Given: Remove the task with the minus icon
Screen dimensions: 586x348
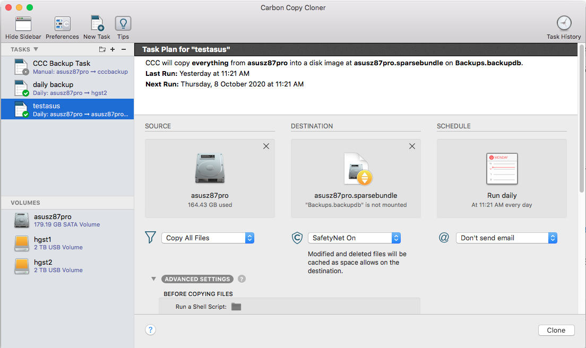Looking at the screenshot, I should (x=124, y=49).
